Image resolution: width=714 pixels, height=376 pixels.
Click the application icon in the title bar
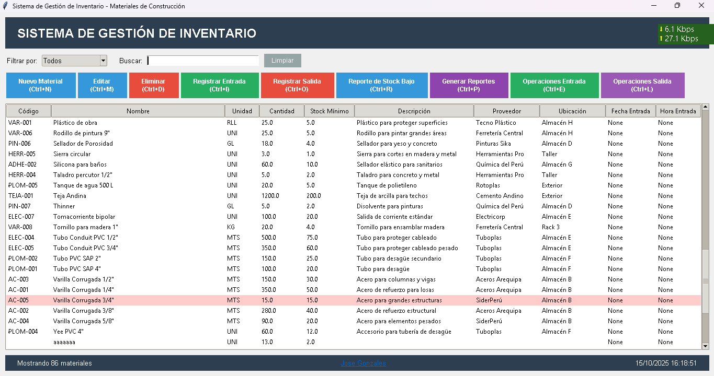point(5,6)
